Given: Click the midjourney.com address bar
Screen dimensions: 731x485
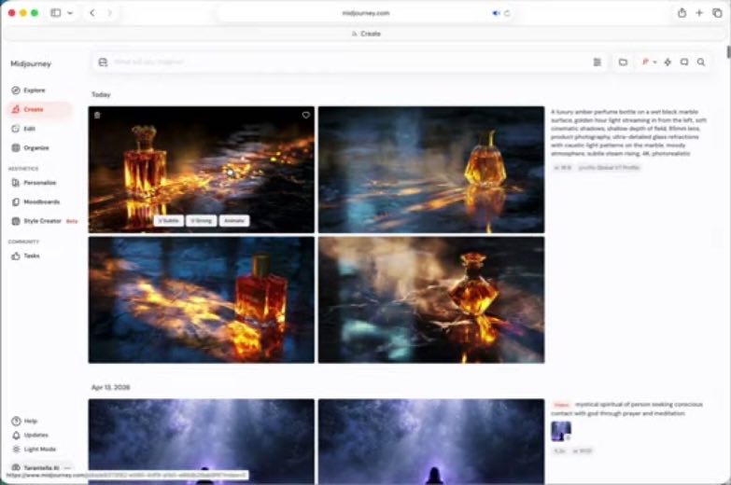Looking at the screenshot, I should (366, 13).
